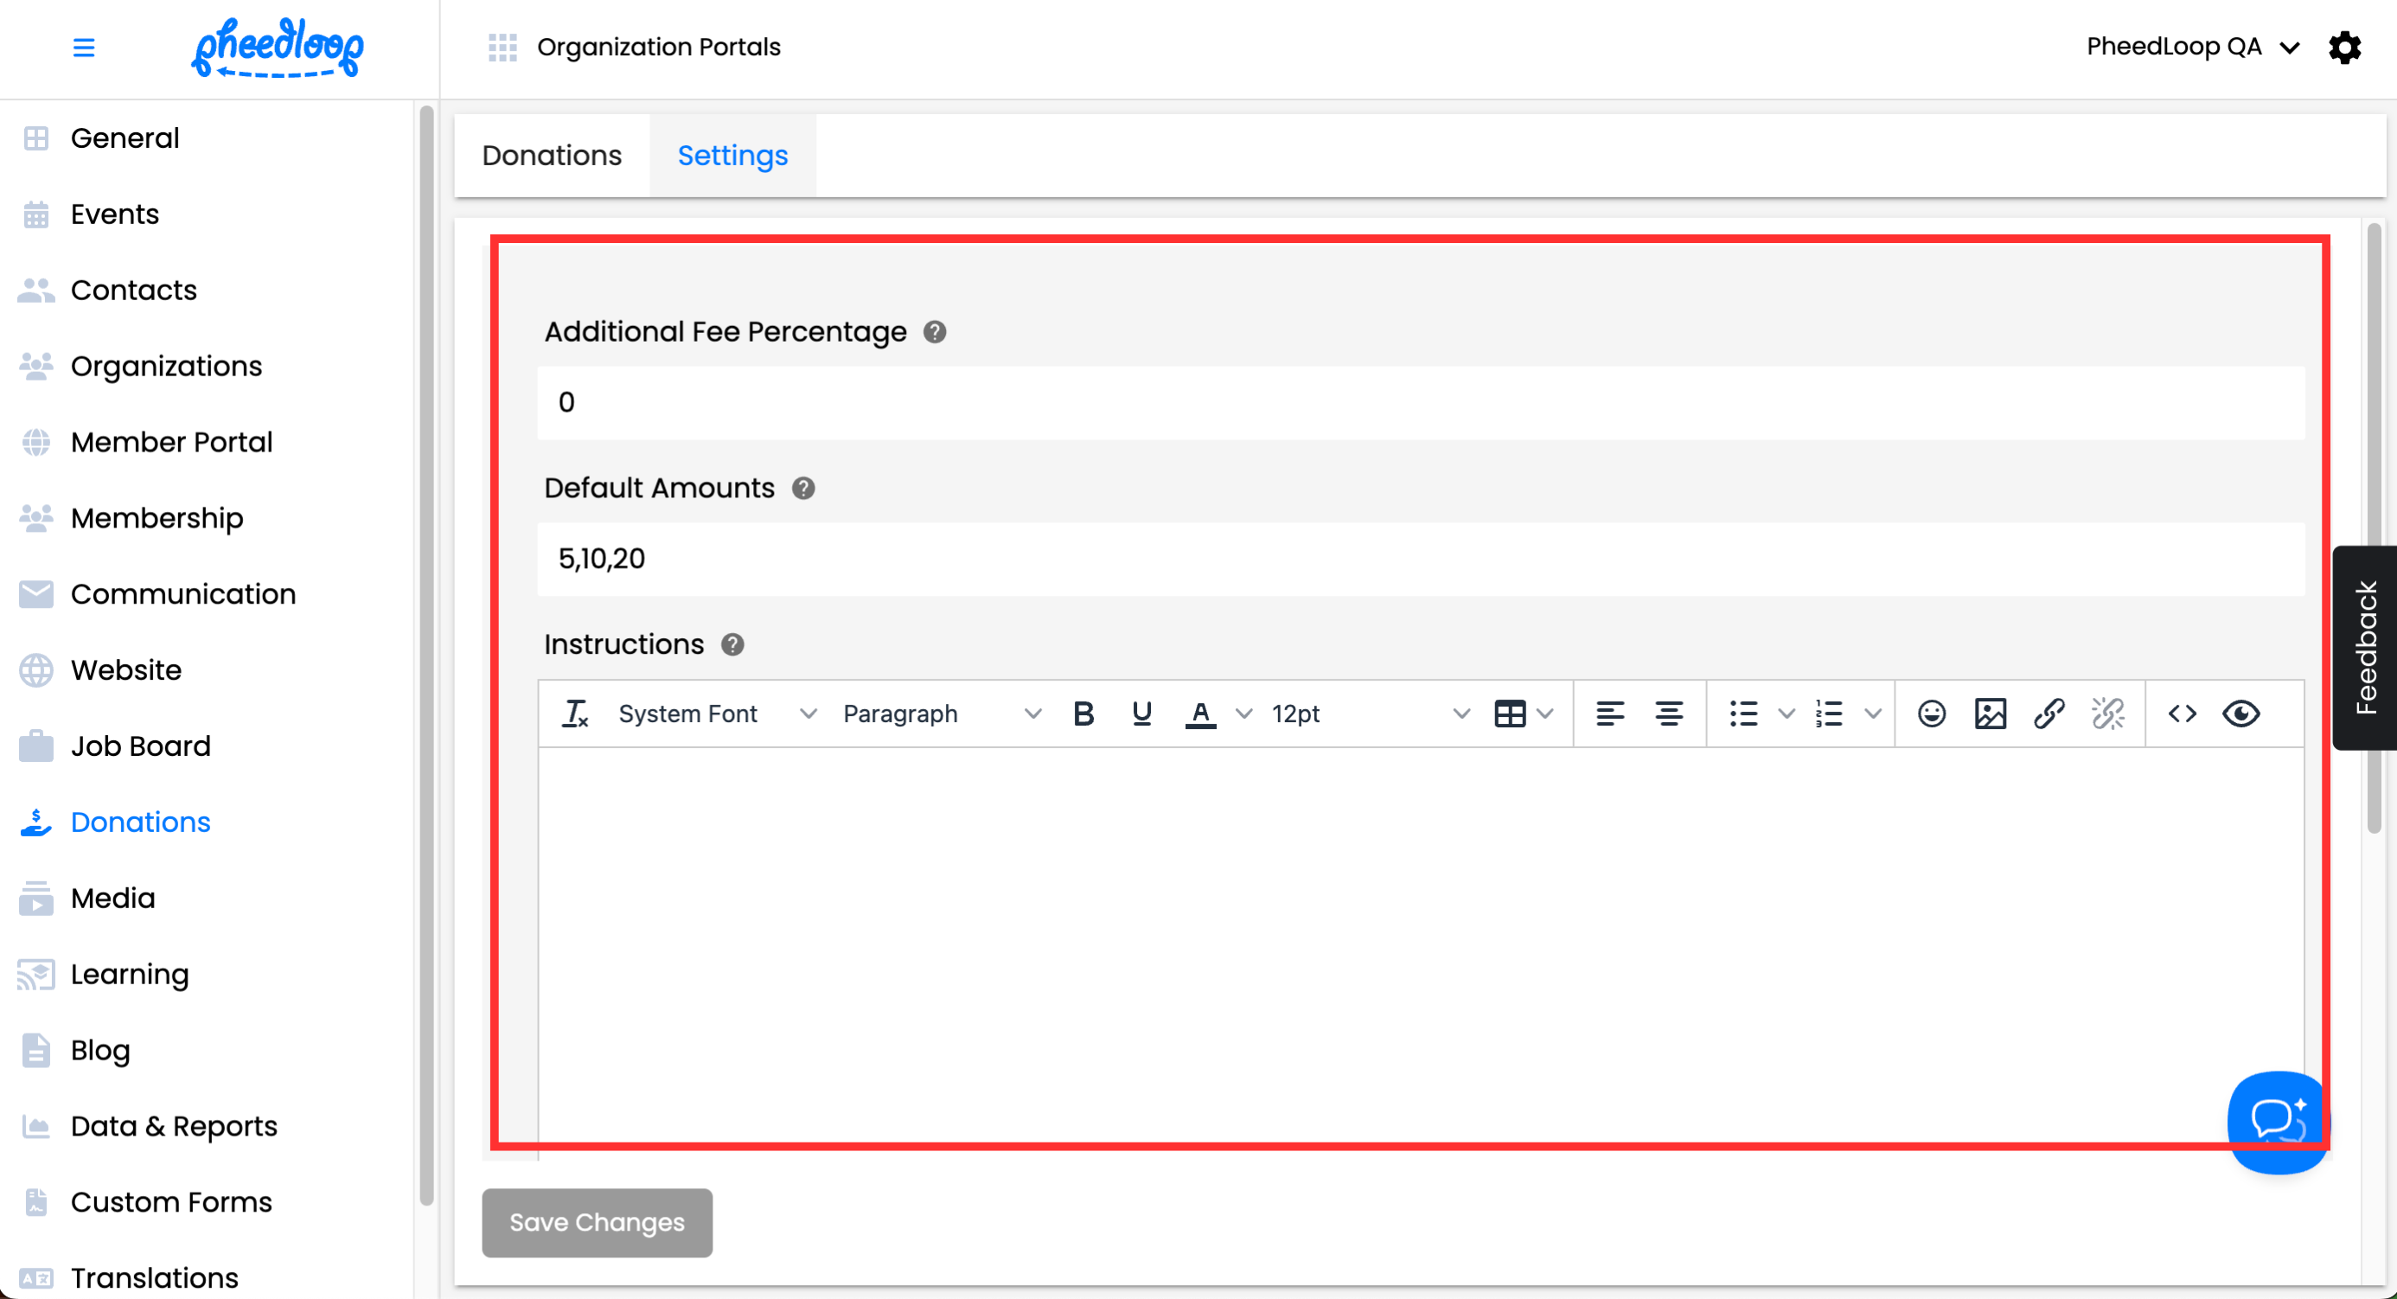Screen dimensions: 2397x1299
Task: Toggle underline formatting in editor
Action: click(x=1141, y=713)
